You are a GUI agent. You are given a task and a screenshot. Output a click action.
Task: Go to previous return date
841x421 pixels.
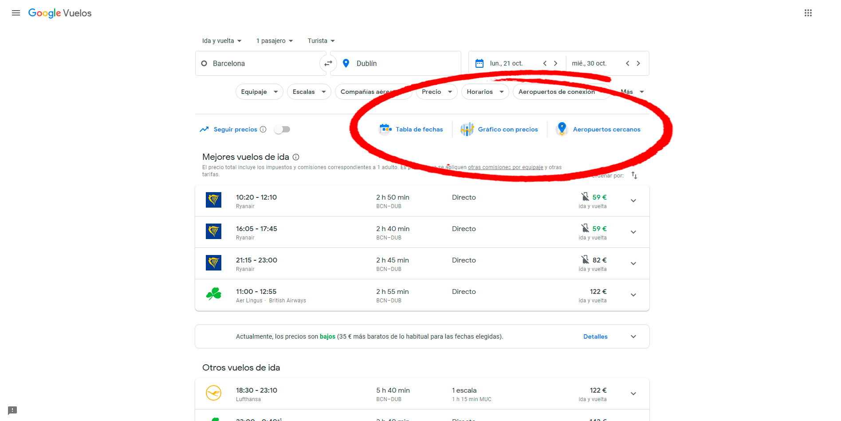point(628,63)
